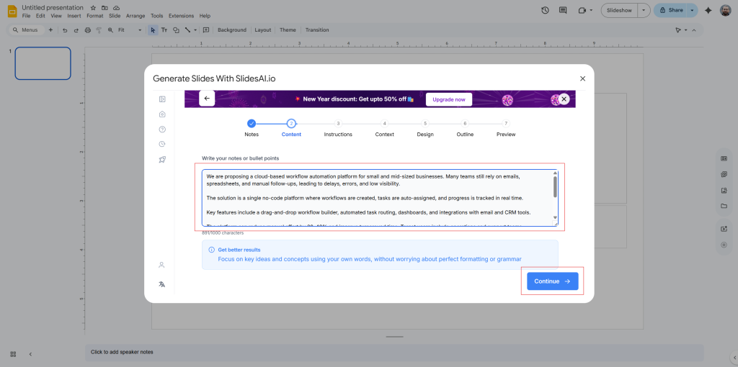Screen dimensions: 738x367
Task: Open the Gemini sparkle icon
Action: [708, 10]
